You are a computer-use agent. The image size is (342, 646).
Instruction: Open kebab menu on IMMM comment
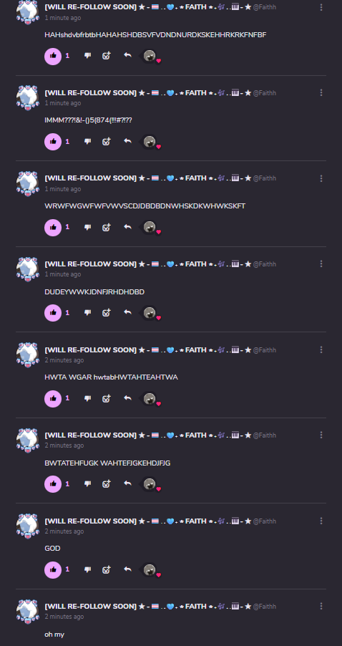point(321,92)
